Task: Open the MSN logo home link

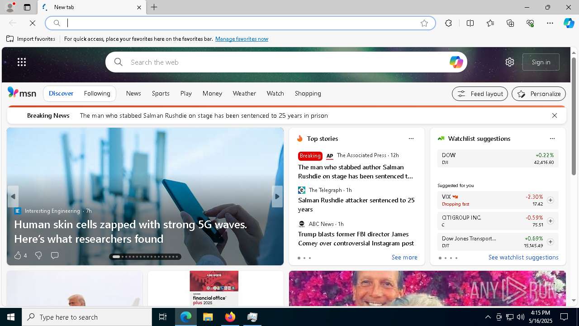Action: pyautogui.click(x=22, y=93)
